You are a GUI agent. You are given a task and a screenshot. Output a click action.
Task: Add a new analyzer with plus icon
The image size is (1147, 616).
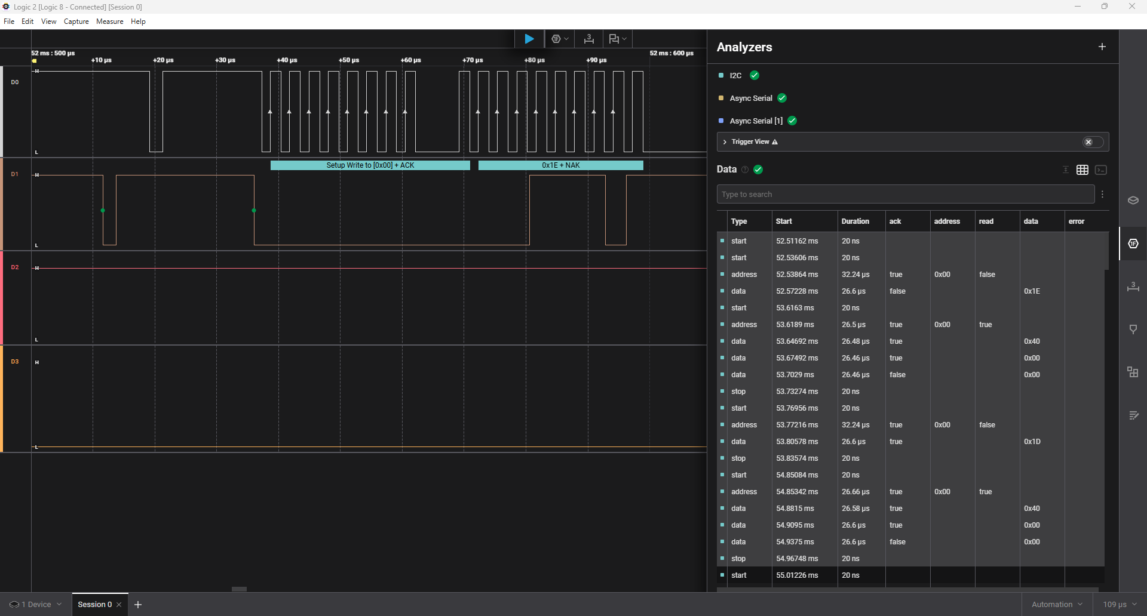1102,47
